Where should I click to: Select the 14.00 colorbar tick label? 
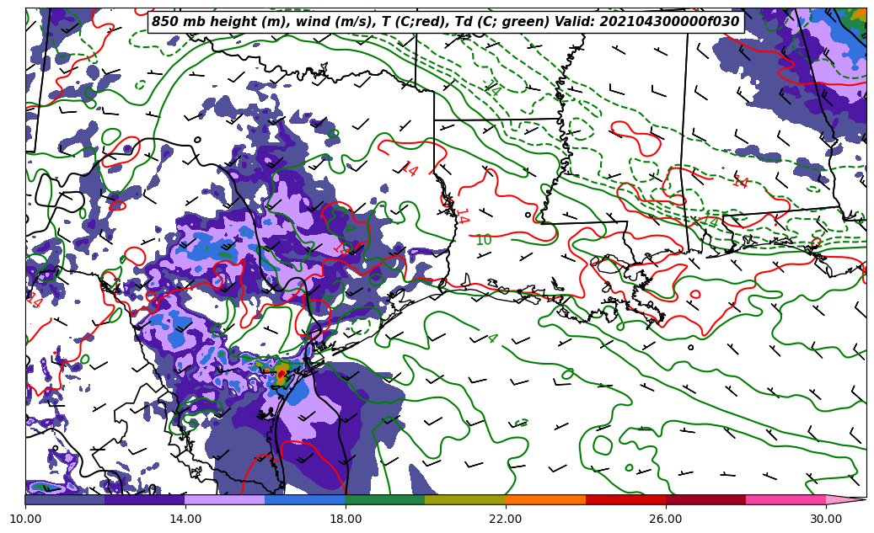185,519
